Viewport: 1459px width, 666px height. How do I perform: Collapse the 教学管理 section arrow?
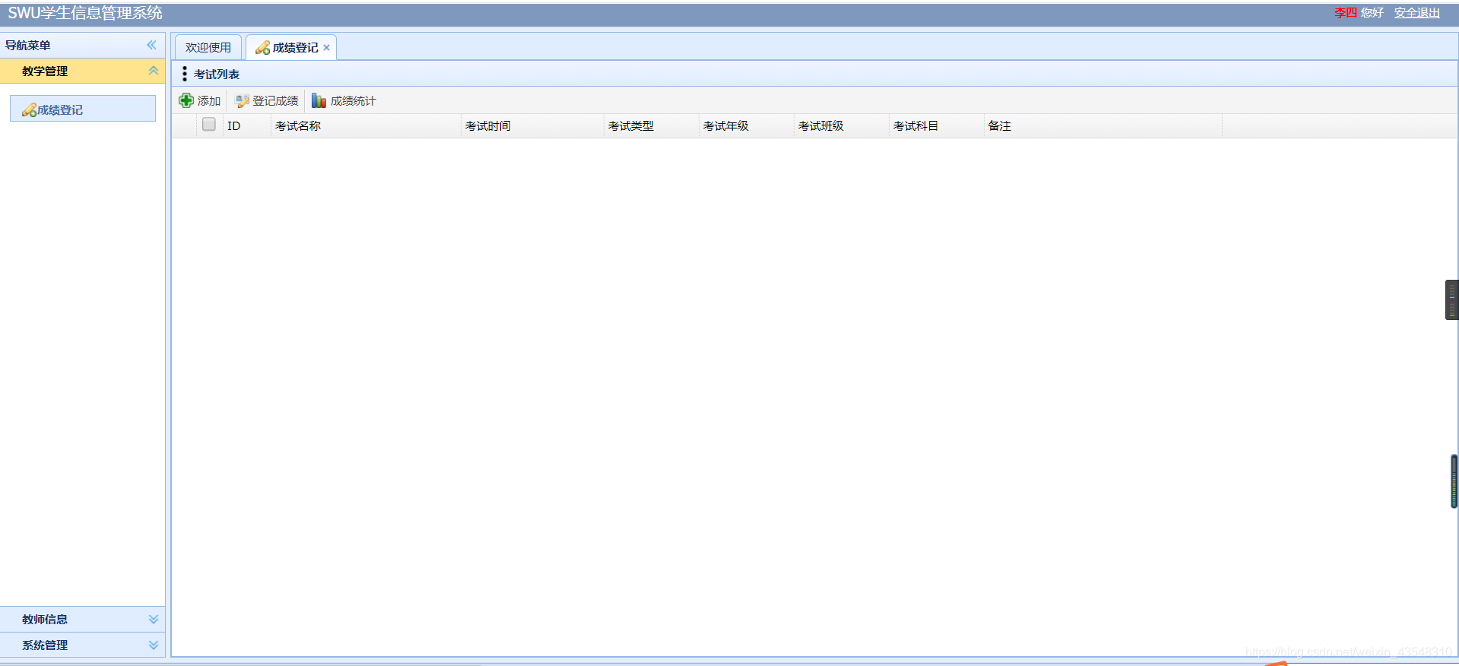(x=154, y=71)
